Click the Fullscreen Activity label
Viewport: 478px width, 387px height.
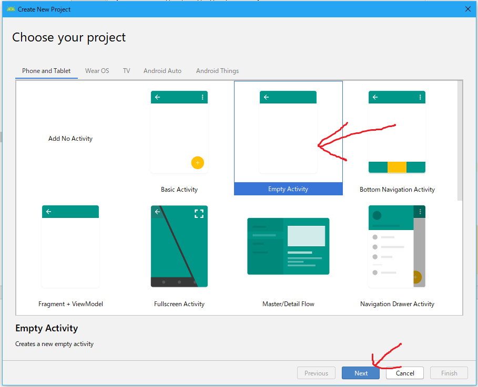179,304
